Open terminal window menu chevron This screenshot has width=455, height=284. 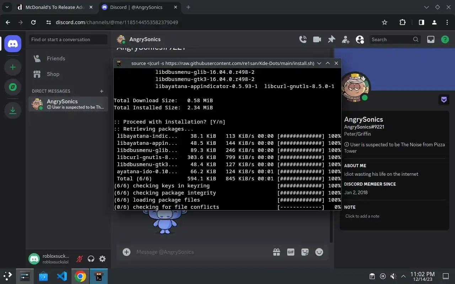[319, 63]
